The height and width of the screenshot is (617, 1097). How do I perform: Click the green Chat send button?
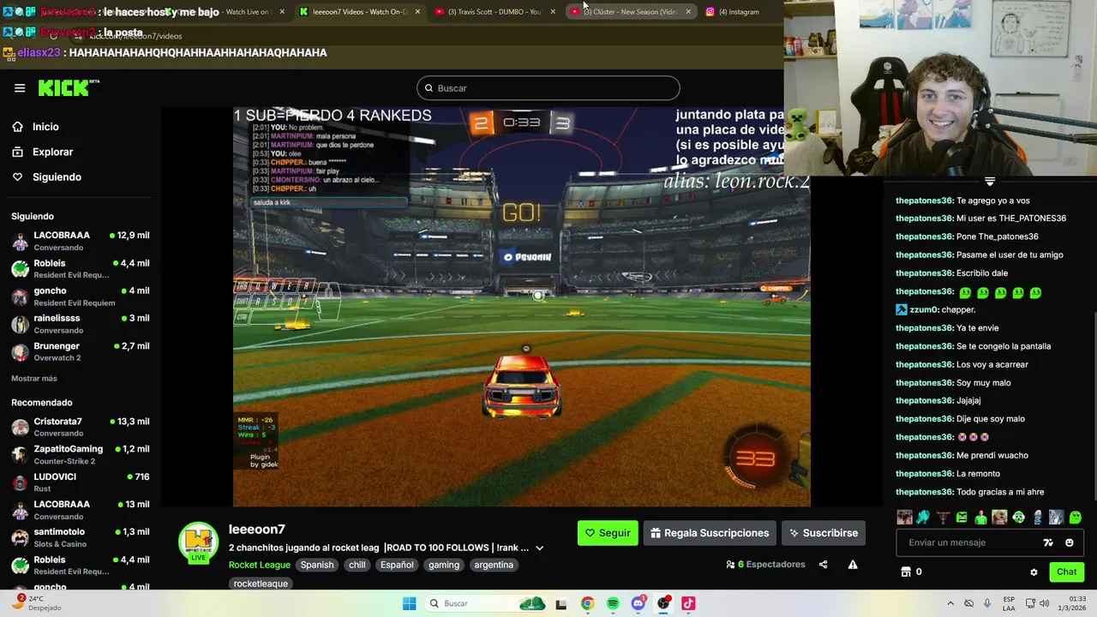1066,572
